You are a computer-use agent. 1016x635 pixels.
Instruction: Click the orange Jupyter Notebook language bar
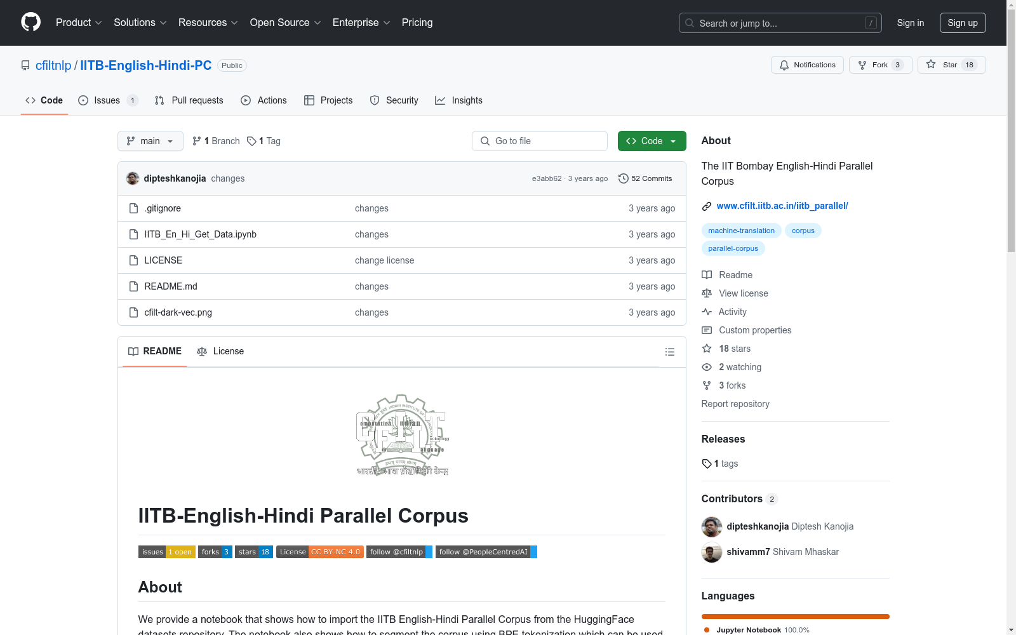coord(796,616)
